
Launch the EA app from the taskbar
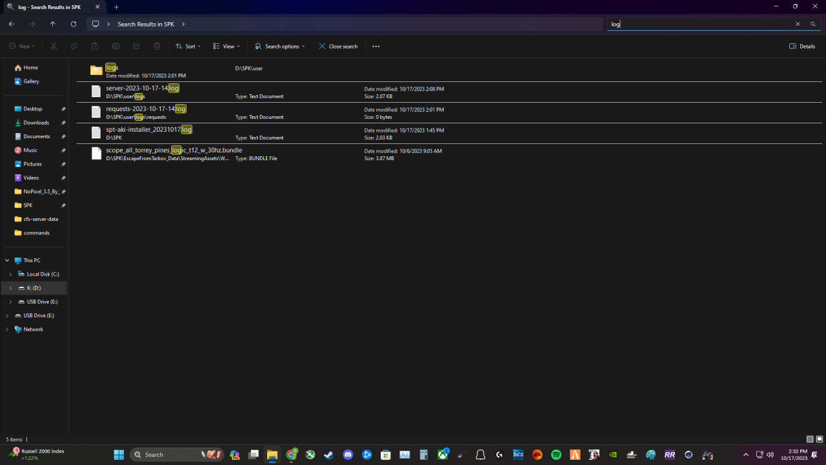pos(537,455)
